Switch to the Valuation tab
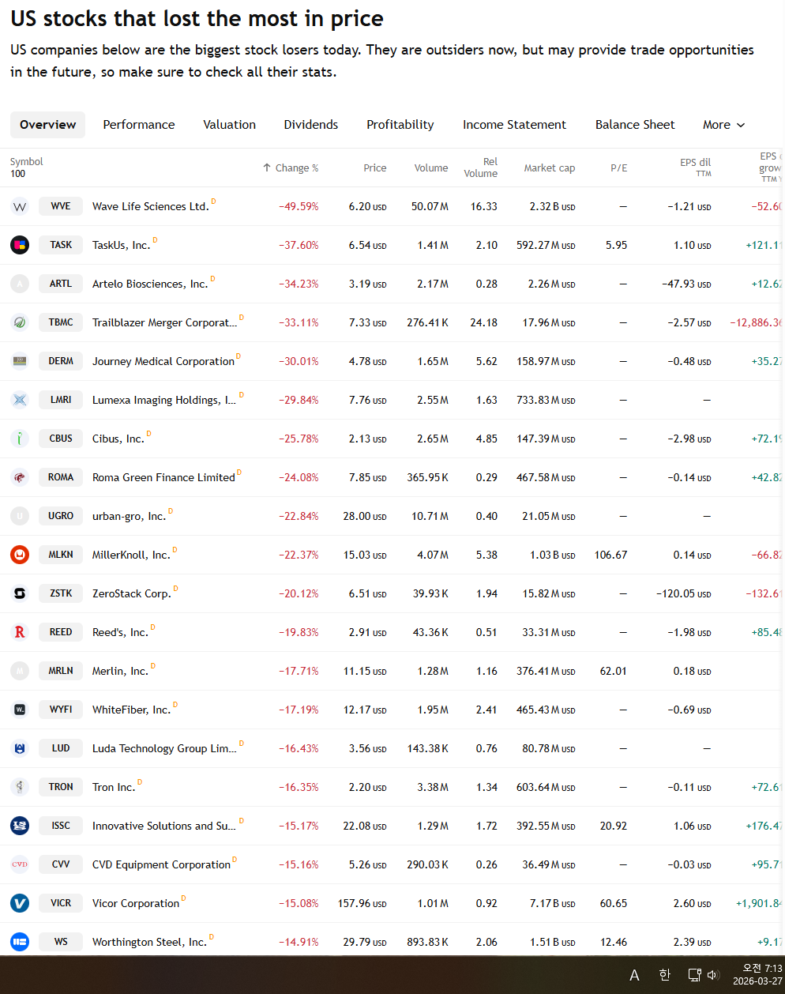The image size is (785, 994). point(230,125)
